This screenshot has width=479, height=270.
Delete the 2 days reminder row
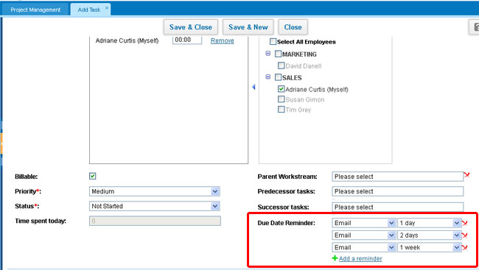(x=465, y=235)
